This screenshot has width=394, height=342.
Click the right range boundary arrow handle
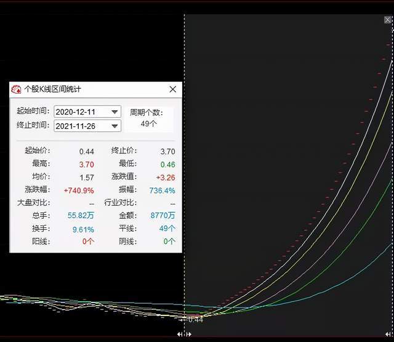click(389, 334)
